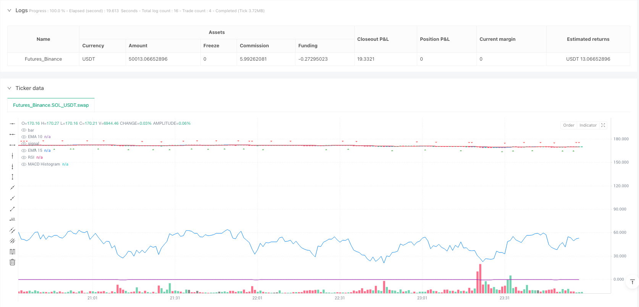Toggle visibility of the bar series
639x307 pixels.
point(24,130)
